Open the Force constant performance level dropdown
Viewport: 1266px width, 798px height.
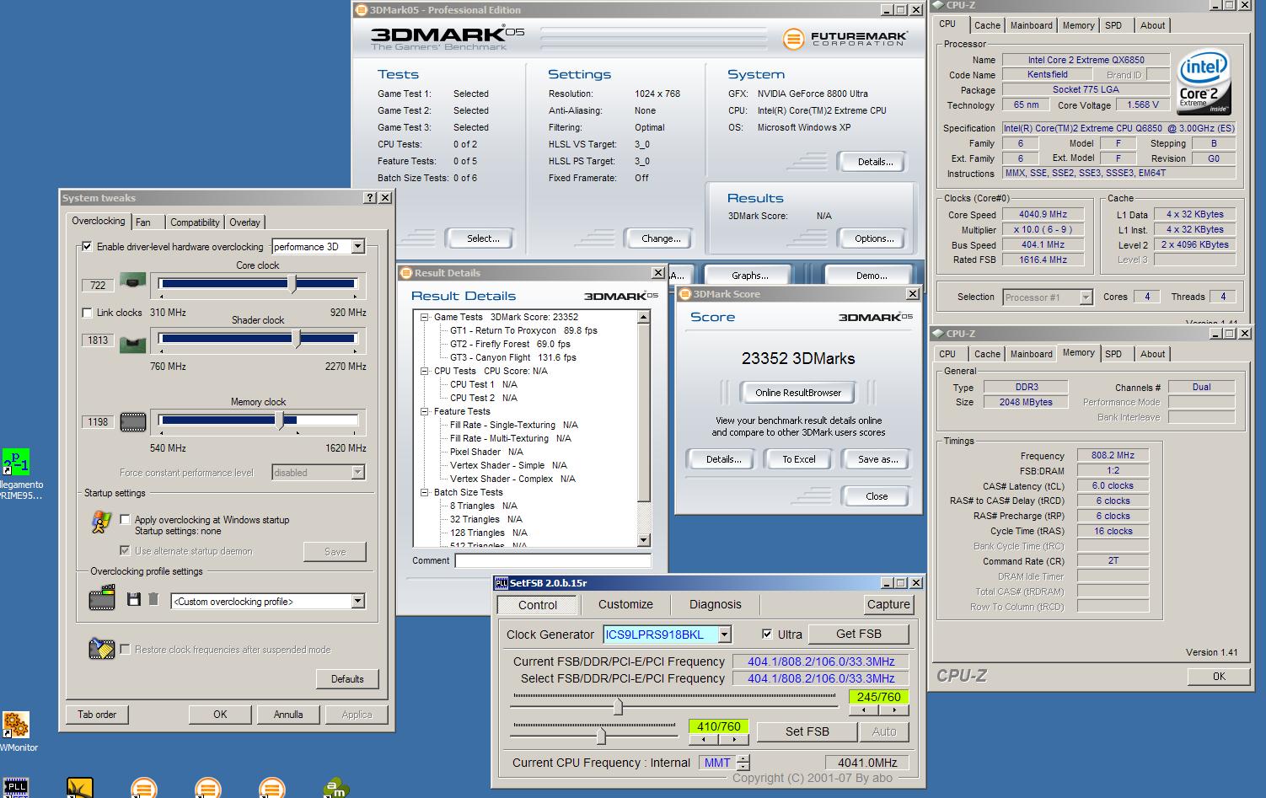click(x=358, y=473)
